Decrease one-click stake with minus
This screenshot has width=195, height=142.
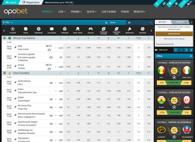coord(175,50)
